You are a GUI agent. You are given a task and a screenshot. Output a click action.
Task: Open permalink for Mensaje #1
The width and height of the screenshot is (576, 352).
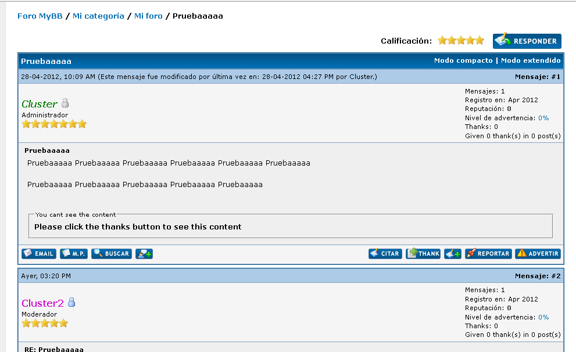(556, 77)
